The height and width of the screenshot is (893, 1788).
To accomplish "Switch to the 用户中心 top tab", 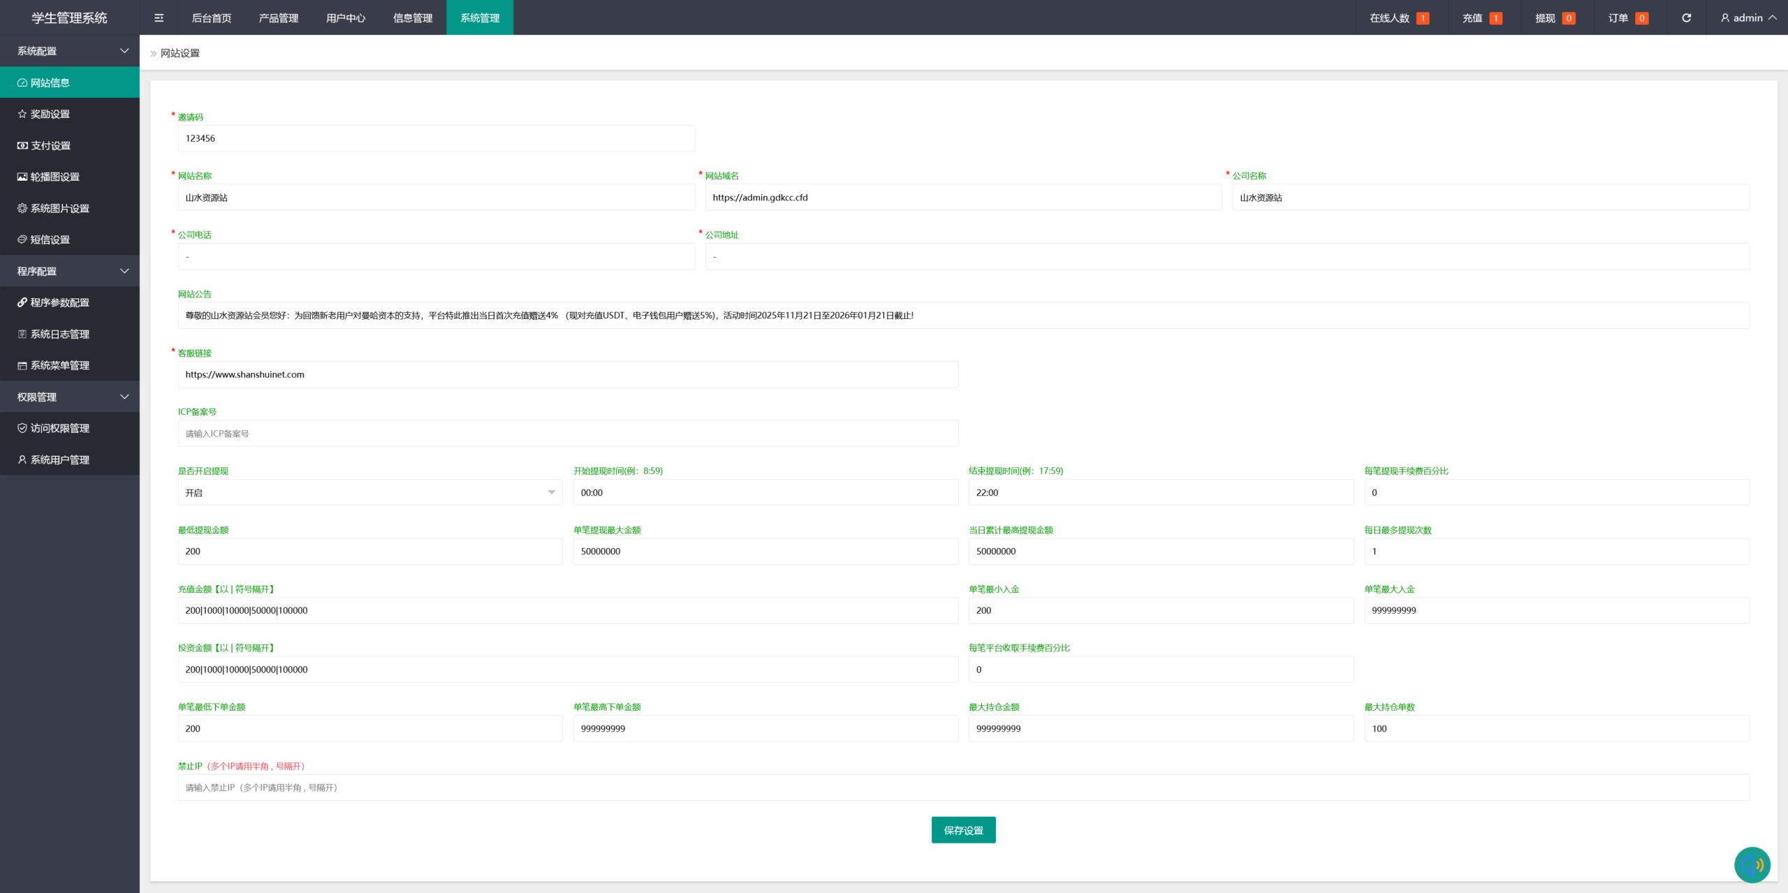I will pos(346,18).
